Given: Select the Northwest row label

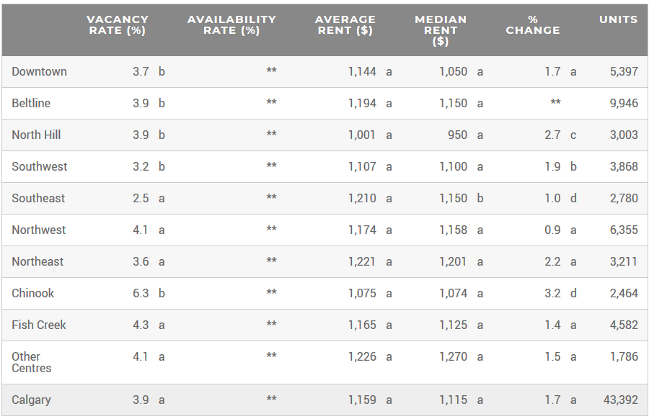Looking at the screenshot, I should pyautogui.click(x=38, y=230).
